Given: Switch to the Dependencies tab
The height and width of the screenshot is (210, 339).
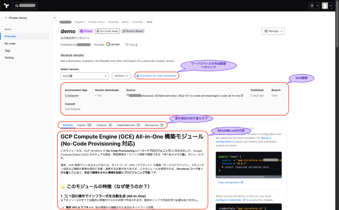Looking at the screenshot, I should tap(129, 125).
